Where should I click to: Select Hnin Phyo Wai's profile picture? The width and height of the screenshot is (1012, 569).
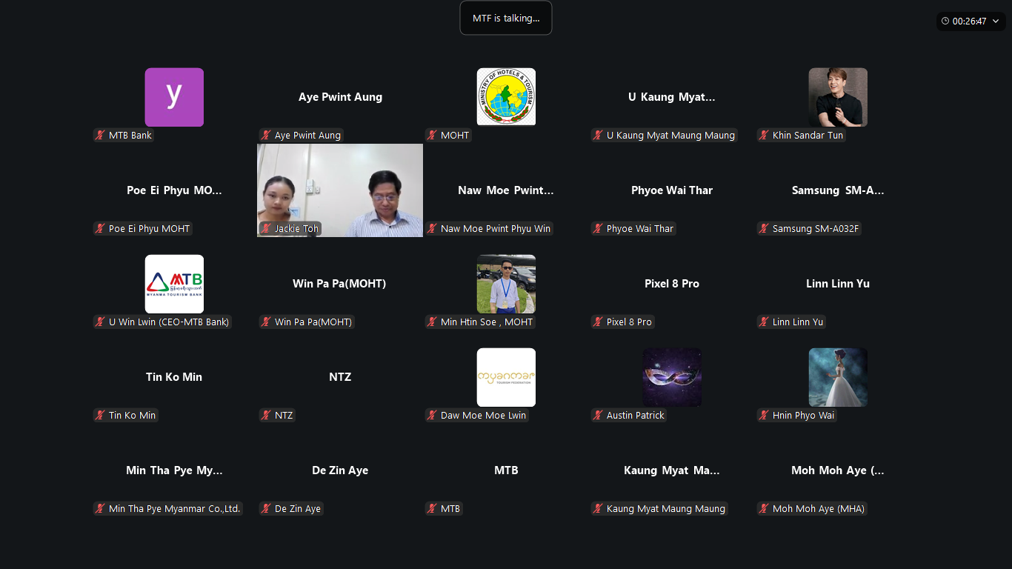point(838,377)
